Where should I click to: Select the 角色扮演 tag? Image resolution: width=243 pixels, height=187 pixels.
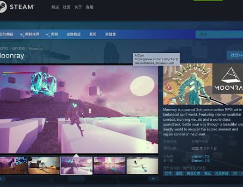tap(193, 173)
